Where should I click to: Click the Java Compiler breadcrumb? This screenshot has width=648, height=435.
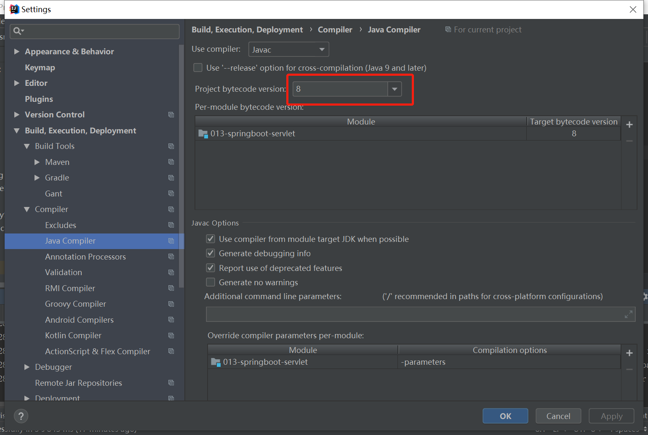click(394, 29)
